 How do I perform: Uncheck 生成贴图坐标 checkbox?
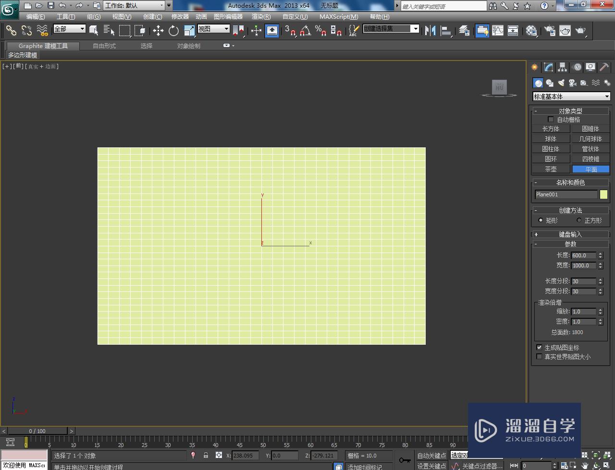coord(539,347)
